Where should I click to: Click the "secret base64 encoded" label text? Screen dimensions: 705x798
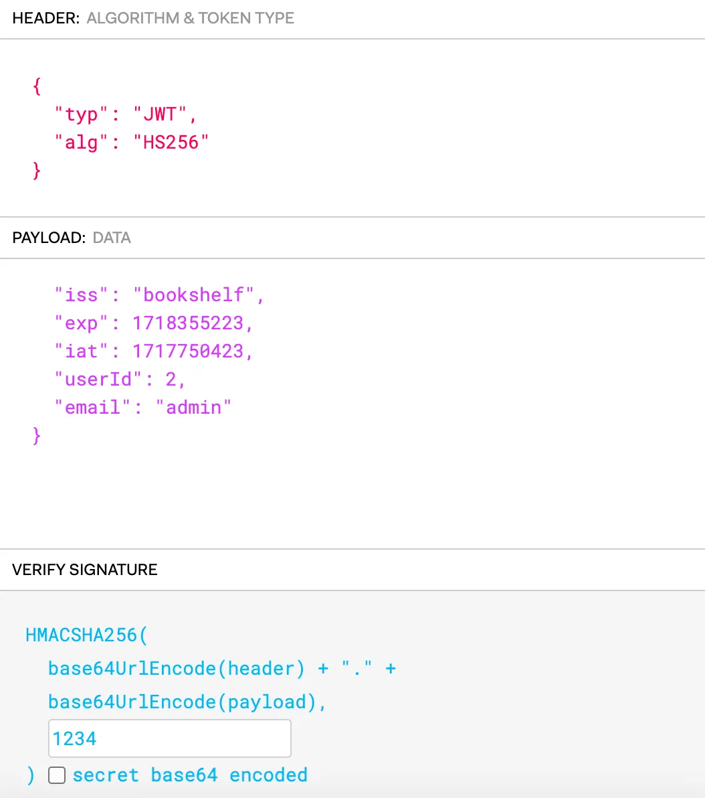pyautogui.click(x=190, y=775)
